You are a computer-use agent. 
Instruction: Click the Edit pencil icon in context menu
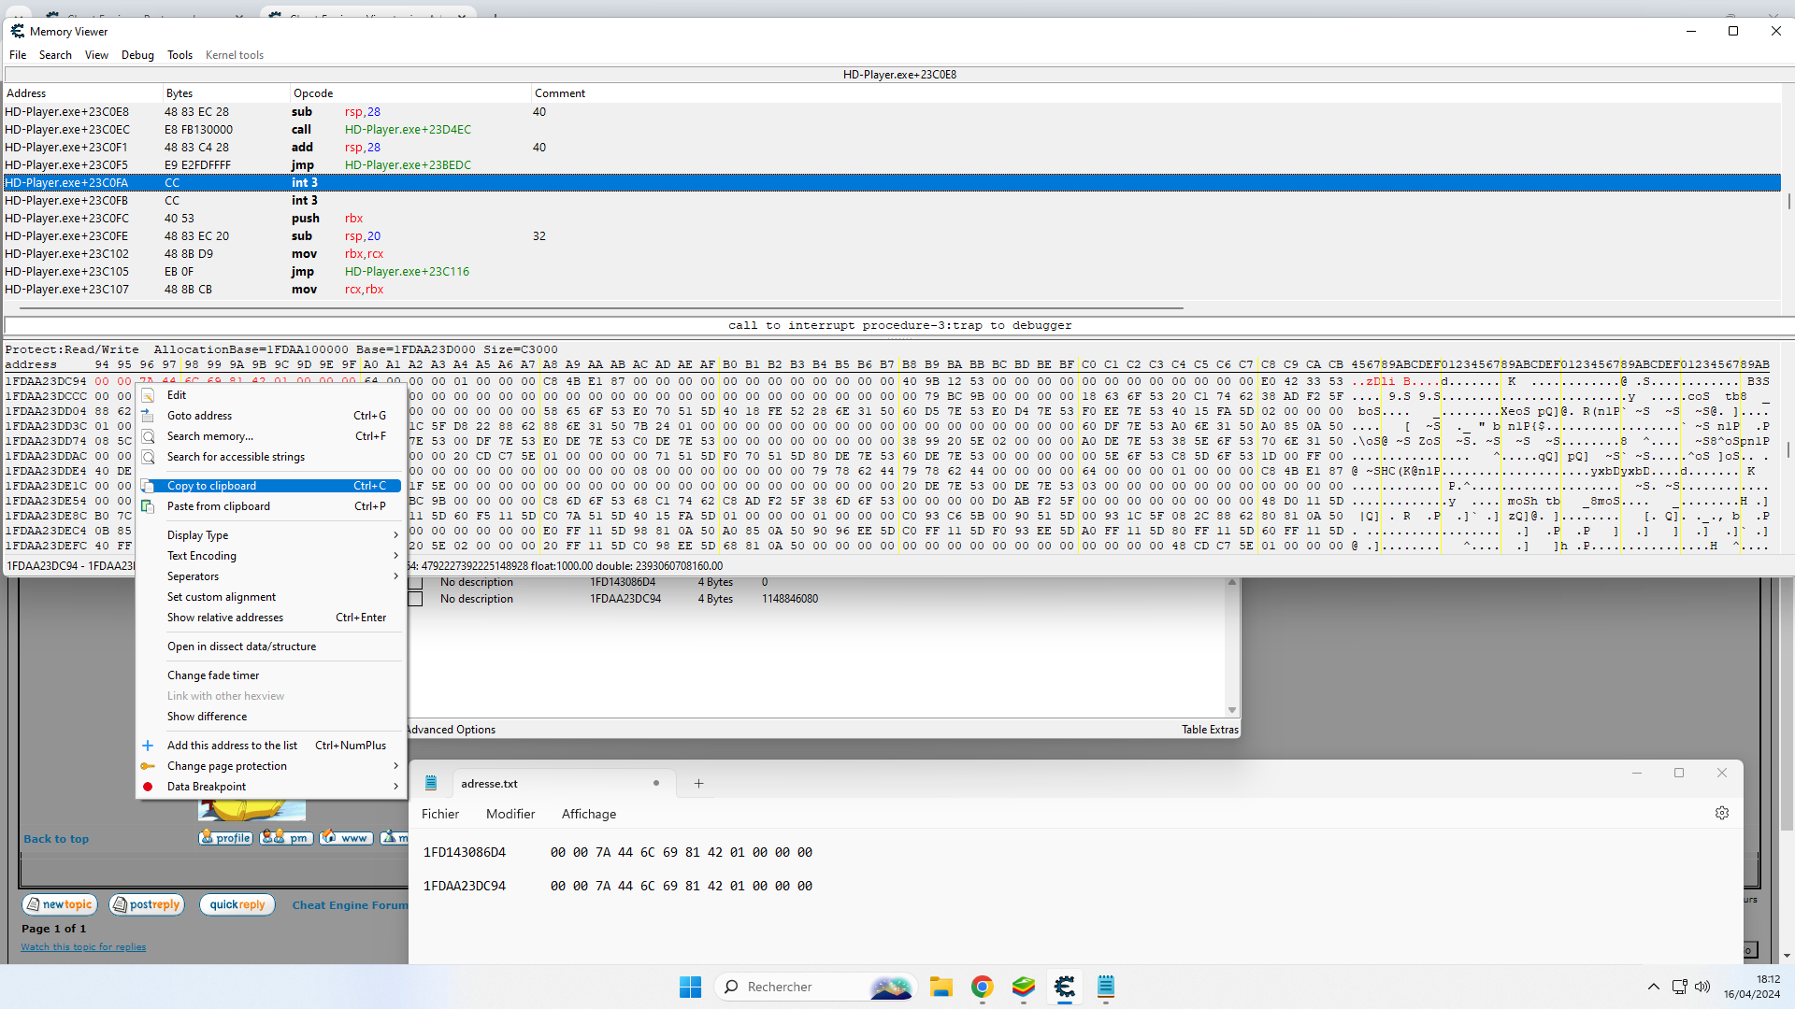coord(148,395)
